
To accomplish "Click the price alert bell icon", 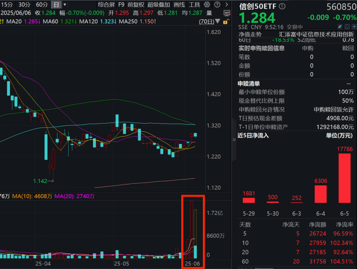I will (x=347, y=26).
